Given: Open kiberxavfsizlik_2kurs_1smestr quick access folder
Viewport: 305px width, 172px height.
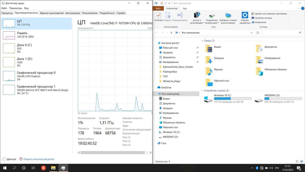Looking at the screenshot, I should tap(176, 67).
